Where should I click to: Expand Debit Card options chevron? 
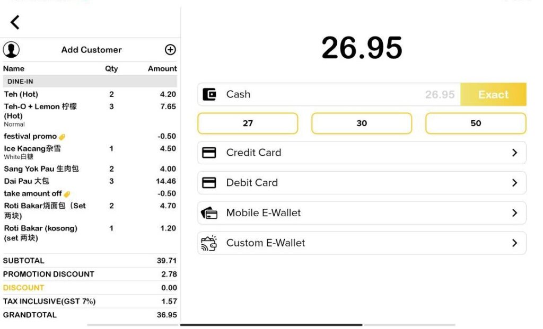[x=514, y=183]
